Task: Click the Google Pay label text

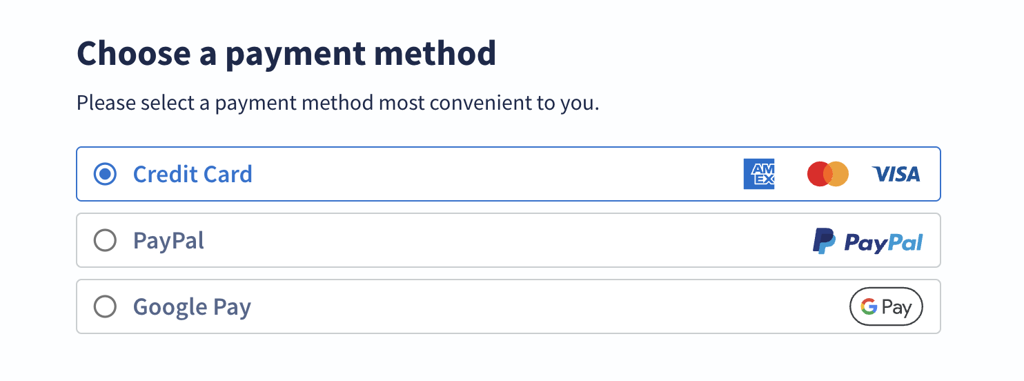Action: (192, 307)
